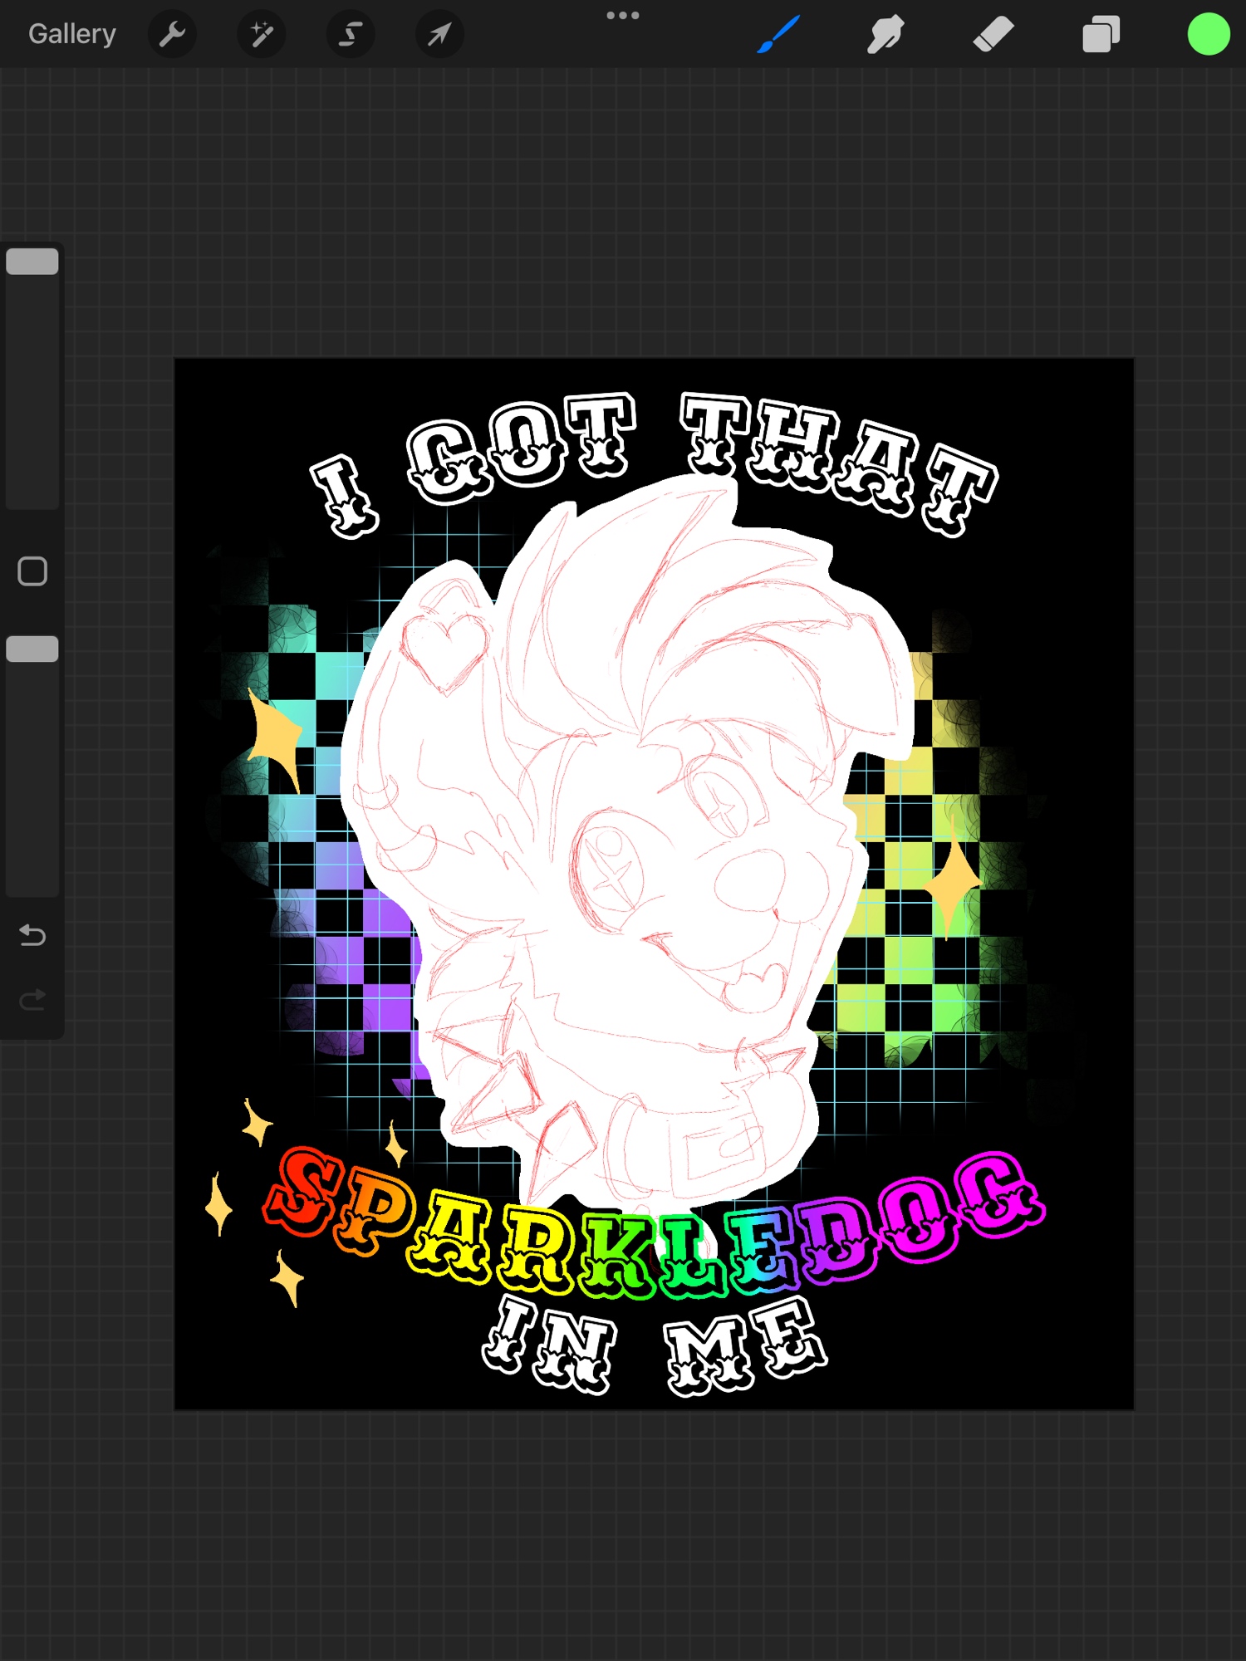Viewport: 1246px width, 1661px height.
Task: Activate the Selection tool
Action: [x=351, y=34]
